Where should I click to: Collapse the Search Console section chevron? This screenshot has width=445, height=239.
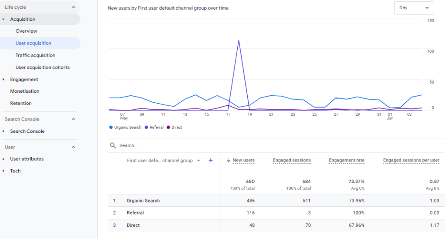[x=73, y=119]
